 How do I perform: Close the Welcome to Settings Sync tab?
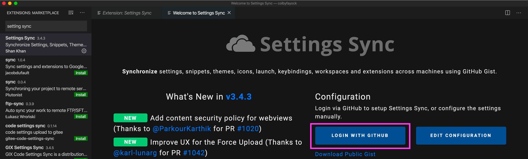point(229,13)
